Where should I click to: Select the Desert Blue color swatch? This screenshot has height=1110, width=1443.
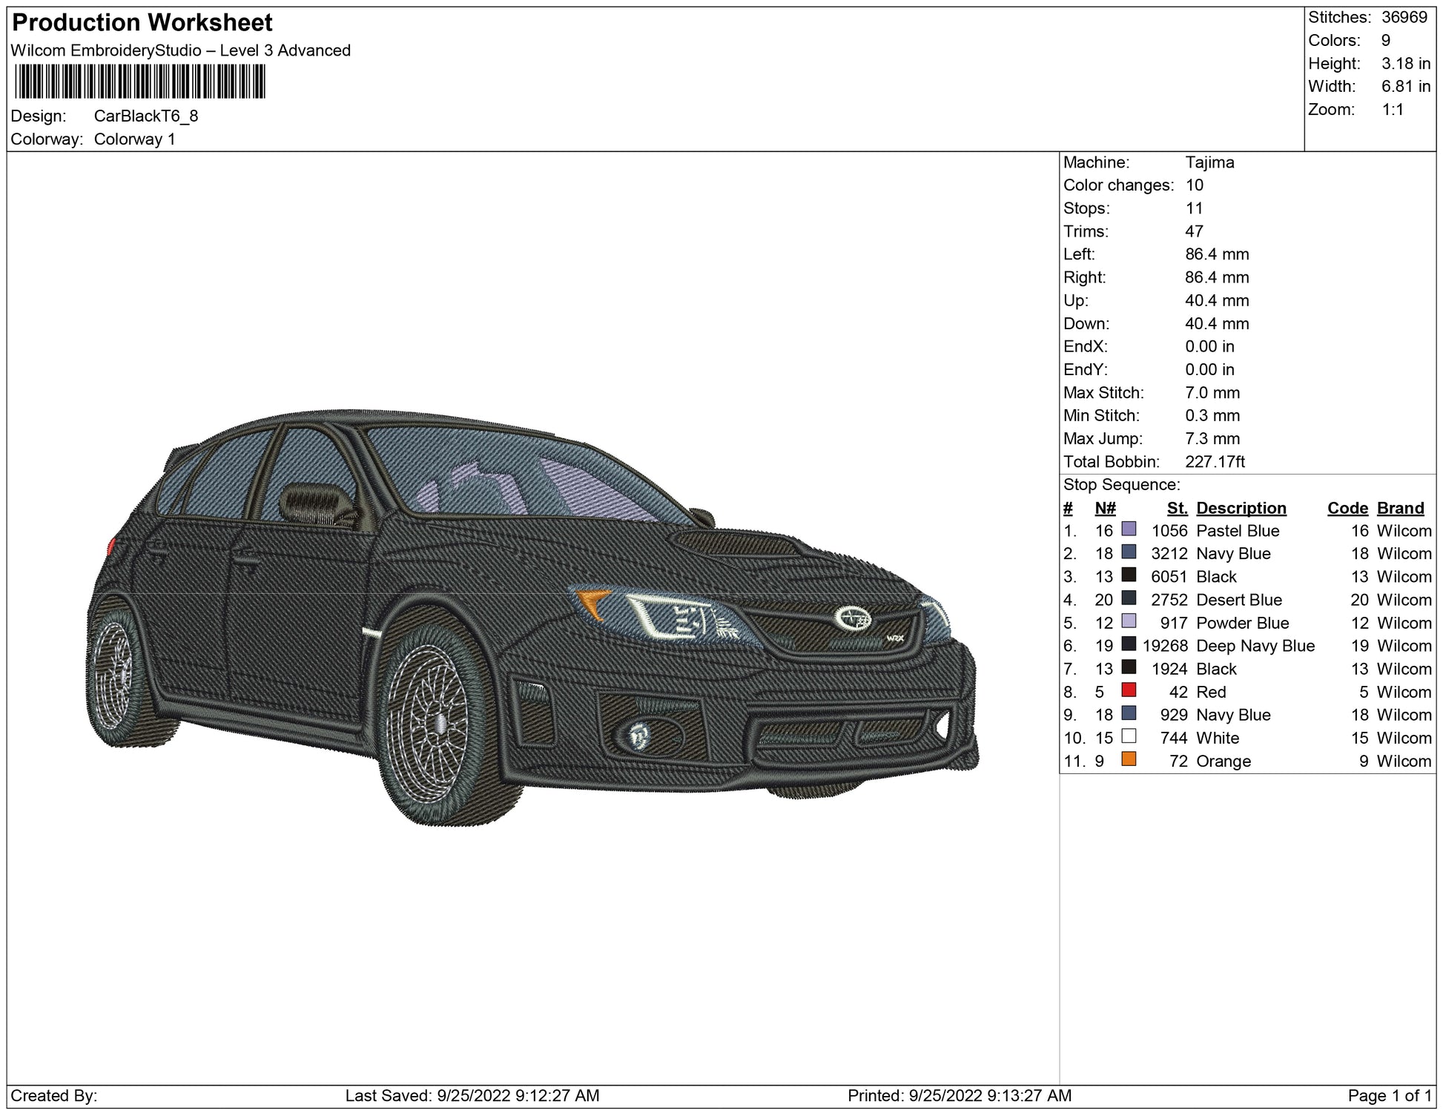[x=1129, y=598]
